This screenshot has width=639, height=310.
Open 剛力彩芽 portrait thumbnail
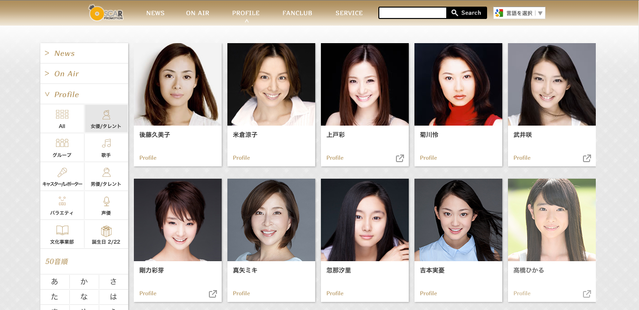pos(178,220)
